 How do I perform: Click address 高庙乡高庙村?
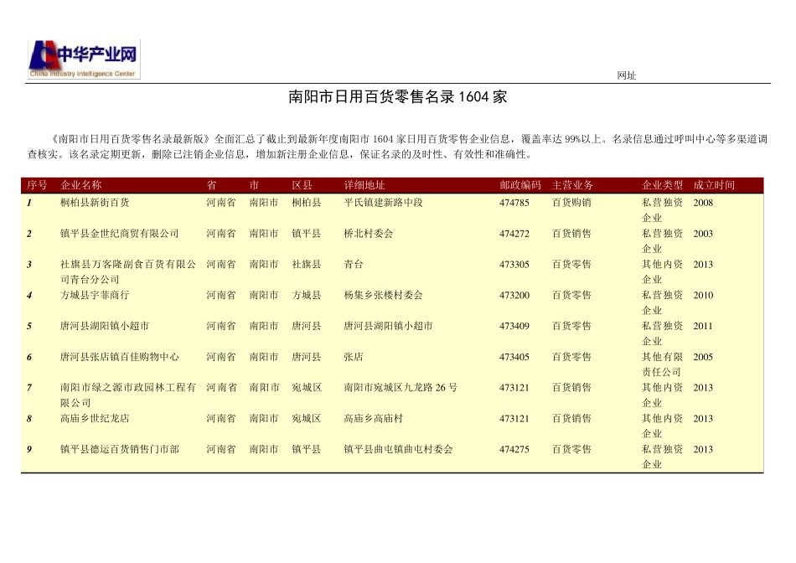coord(373,418)
